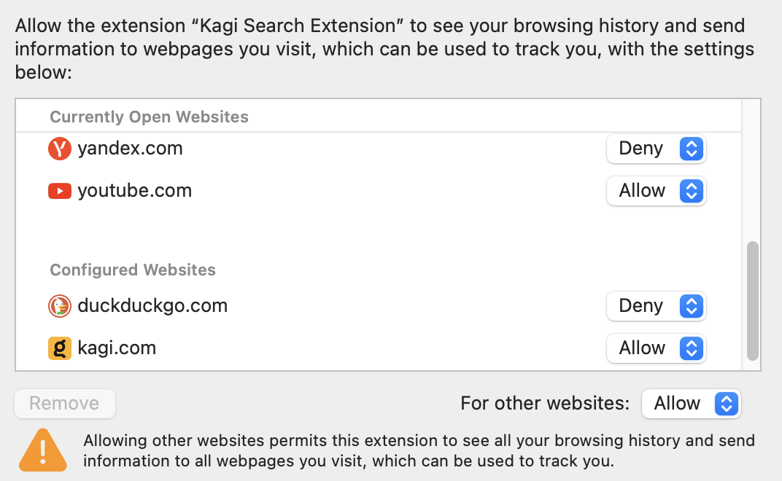Click the orange warning triangle icon

(43, 450)
